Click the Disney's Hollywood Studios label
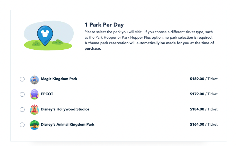 (65, 109)
